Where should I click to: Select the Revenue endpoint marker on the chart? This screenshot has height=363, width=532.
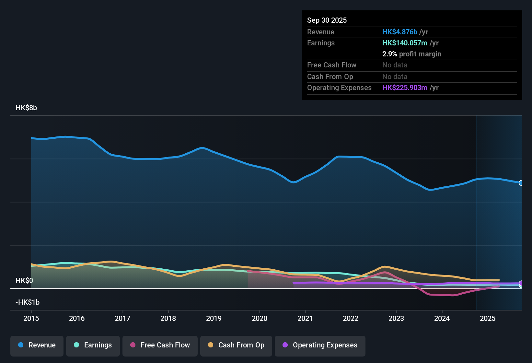tap(521, 183)
